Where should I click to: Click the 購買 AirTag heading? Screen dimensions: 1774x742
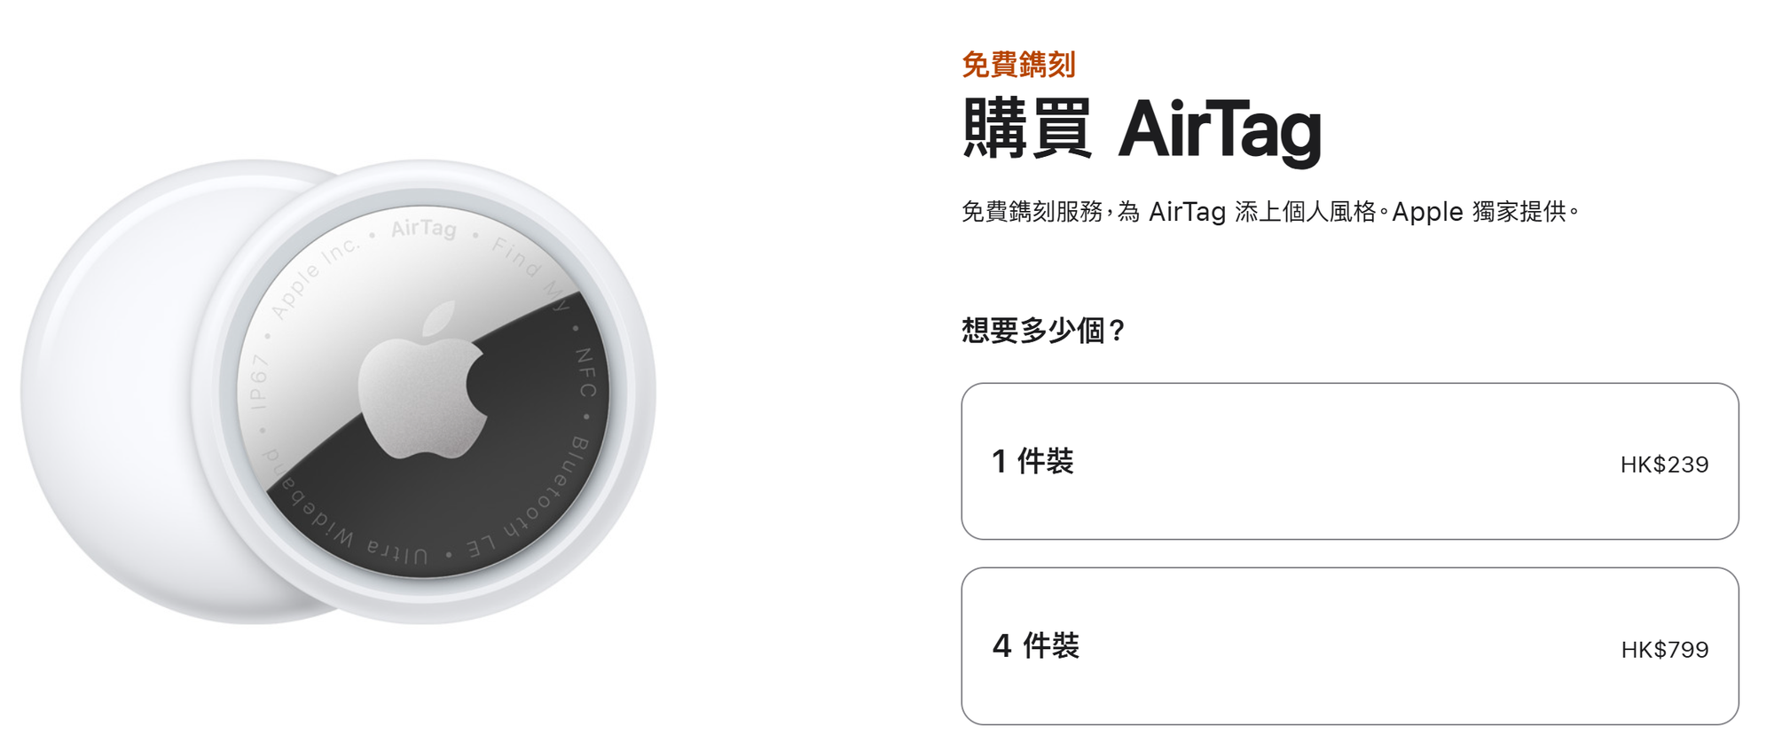point(1142,129)
